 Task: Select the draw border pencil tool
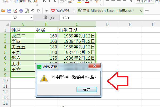(x=70, y=1)
